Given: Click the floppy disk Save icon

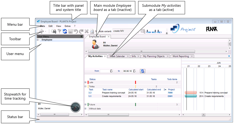Looking at the screenshot, I should [70, 31].
